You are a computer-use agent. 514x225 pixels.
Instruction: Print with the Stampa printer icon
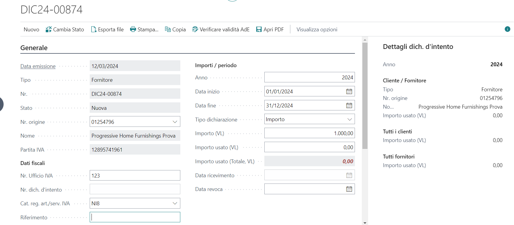pos(133,29)
